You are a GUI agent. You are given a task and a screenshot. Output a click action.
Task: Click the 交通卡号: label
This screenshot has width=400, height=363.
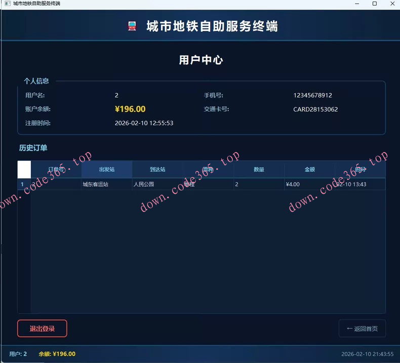[216, 109]
